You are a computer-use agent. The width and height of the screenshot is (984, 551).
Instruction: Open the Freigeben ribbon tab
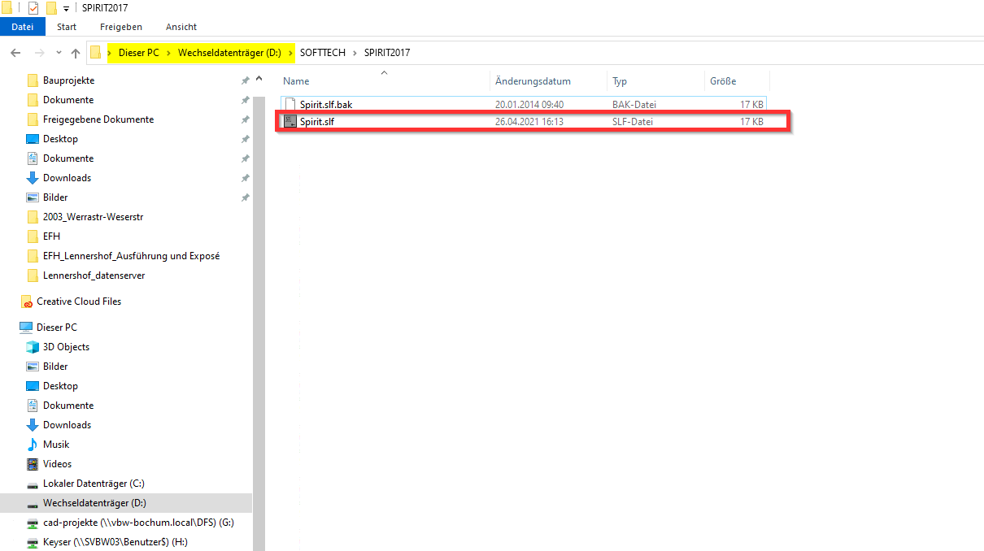point(120,27)
